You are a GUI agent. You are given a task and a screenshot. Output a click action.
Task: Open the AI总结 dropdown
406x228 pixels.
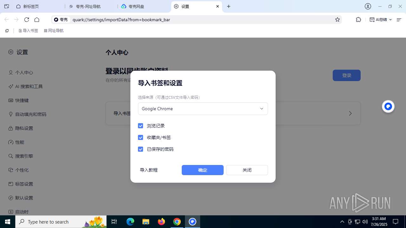381,20
